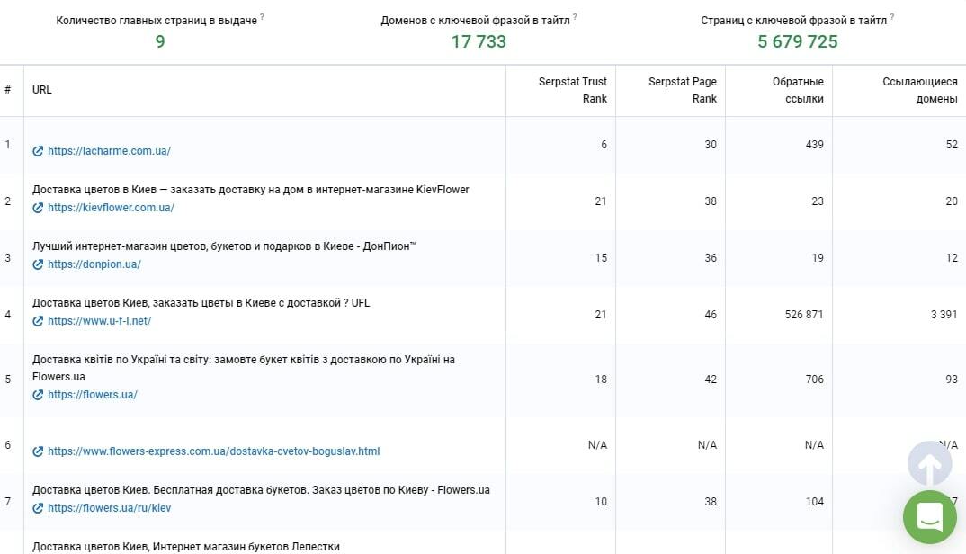The image size is (966, 554).
Task: Click external link icon beside kievflower.com.ua
Action: 38,208
